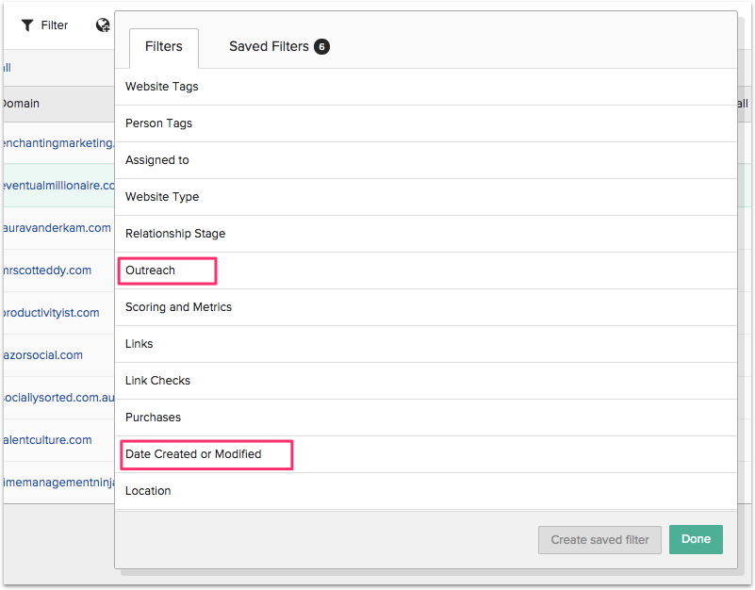The image size is (755, 590).
Task: Expand the Website Type filter
Action: (160, 196)
